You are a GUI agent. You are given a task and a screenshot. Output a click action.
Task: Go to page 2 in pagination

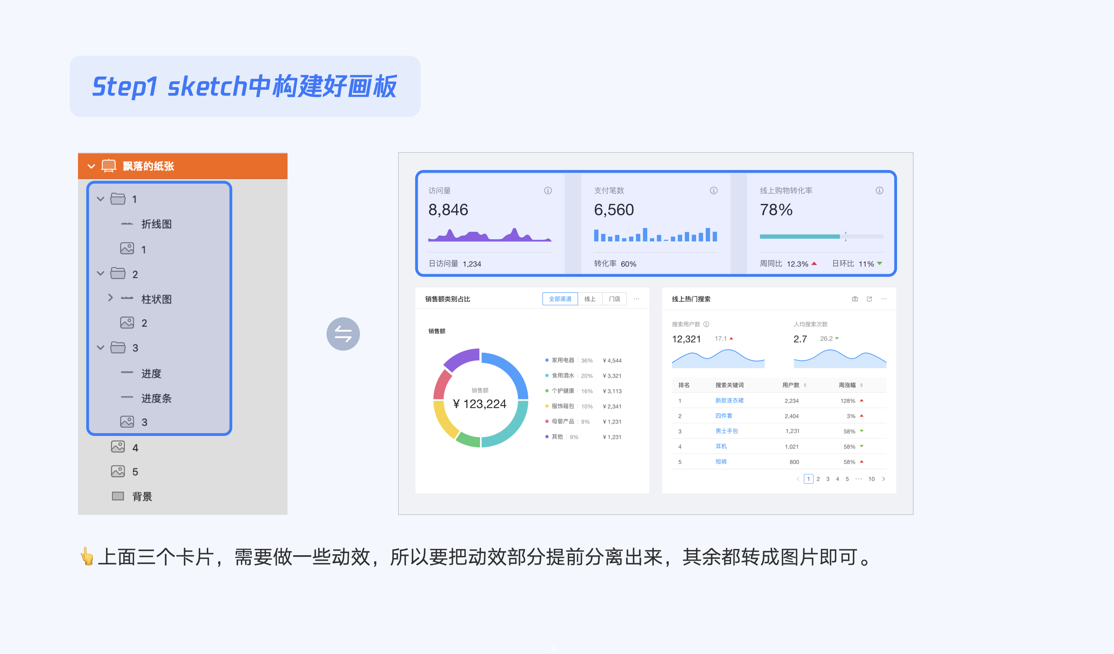click(x=818, y=479)
